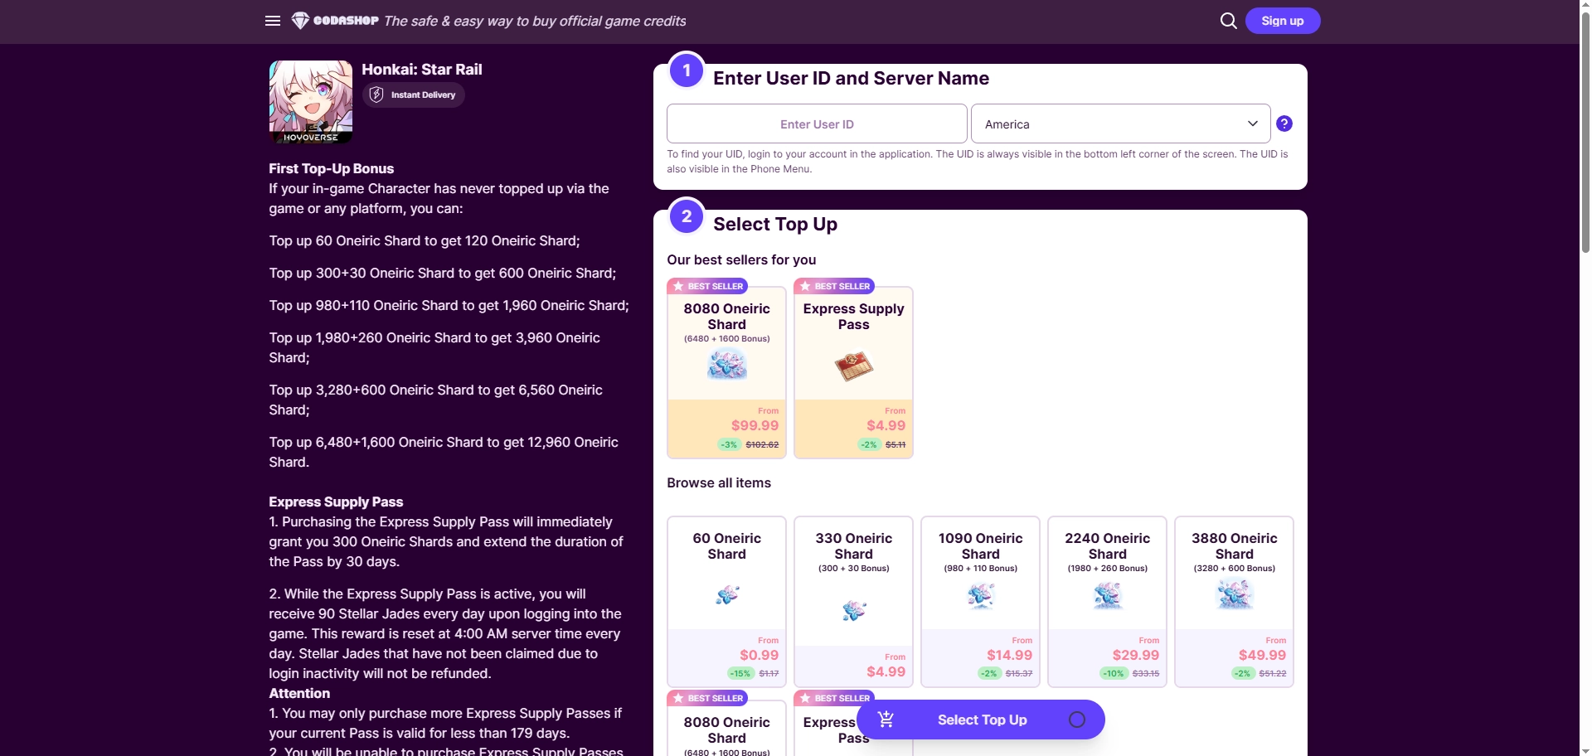Select the 60 Oneiric Shard card

click(726, 602)
